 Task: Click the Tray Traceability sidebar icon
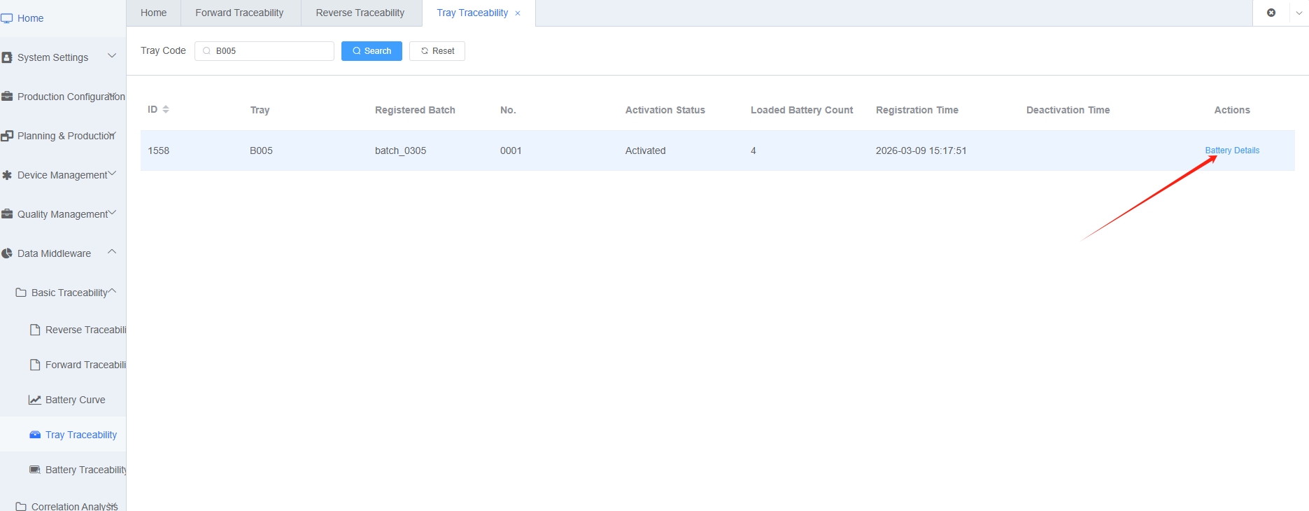click(35, 435)
